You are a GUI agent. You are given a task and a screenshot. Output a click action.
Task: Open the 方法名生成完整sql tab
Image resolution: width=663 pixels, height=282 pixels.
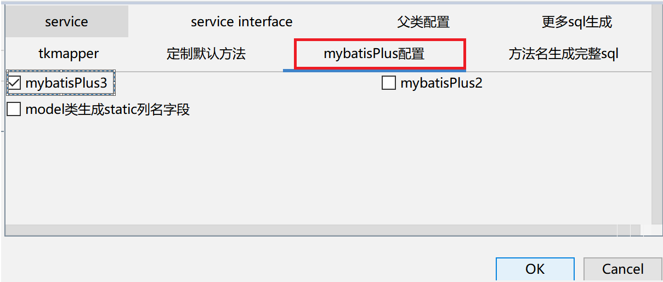point(563,54)
